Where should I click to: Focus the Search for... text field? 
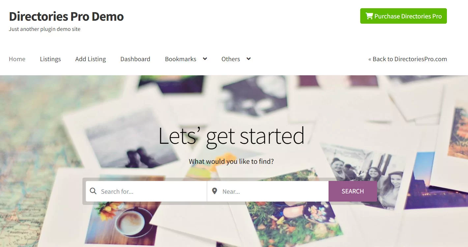tap(146, 191)
